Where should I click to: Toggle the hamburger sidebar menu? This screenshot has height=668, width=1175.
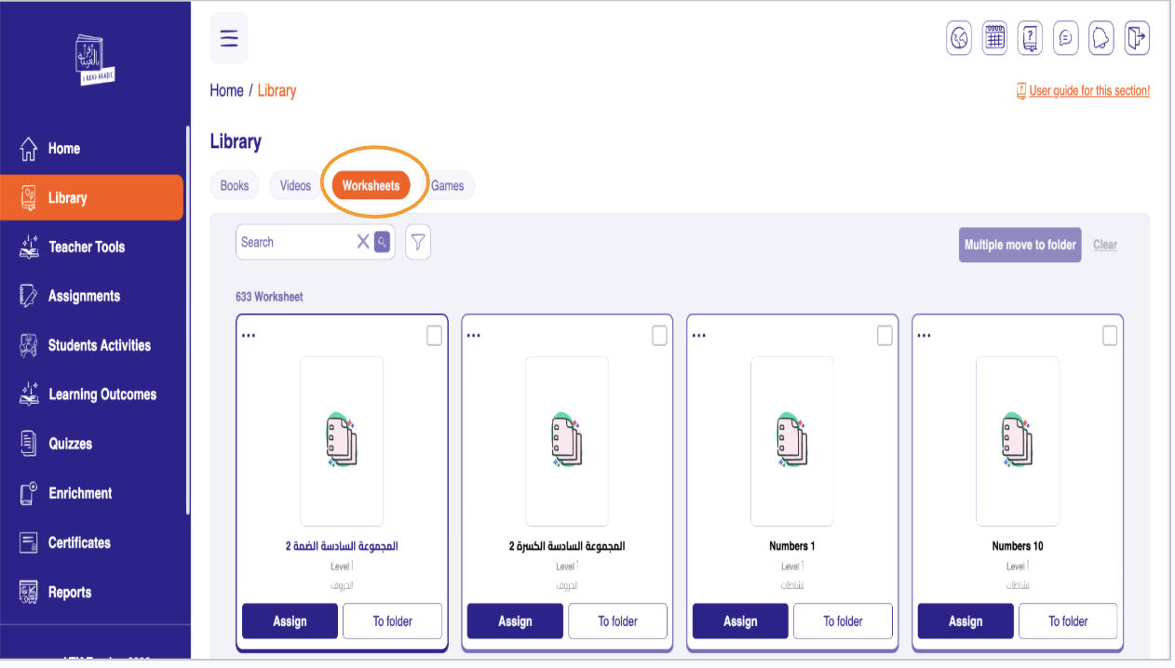229,38
